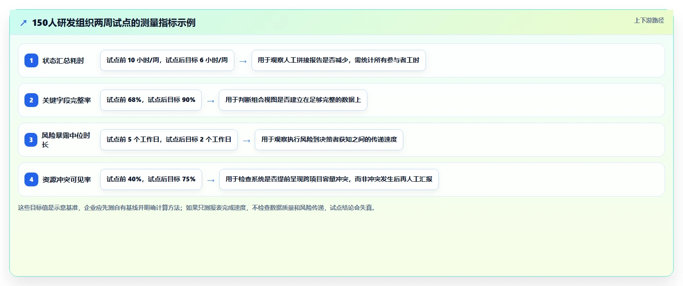This screenshot has width=683, height=286.
Task: Click the 上下游路径 label in the header
Action: click(x=649, y=20)
